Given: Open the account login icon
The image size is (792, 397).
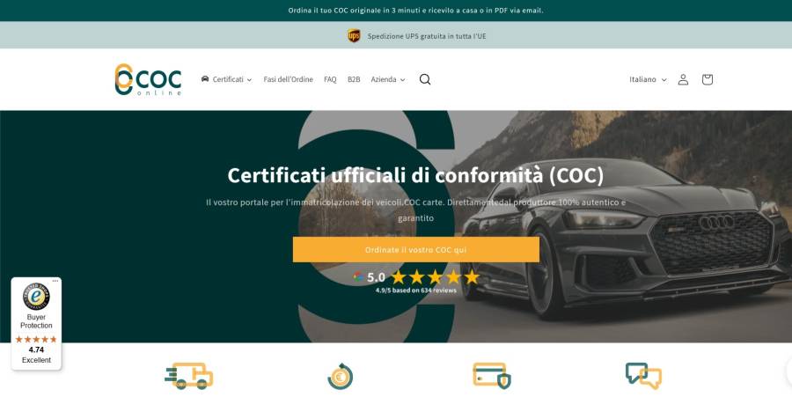Looking at the screenshot, I should (683, 79).
